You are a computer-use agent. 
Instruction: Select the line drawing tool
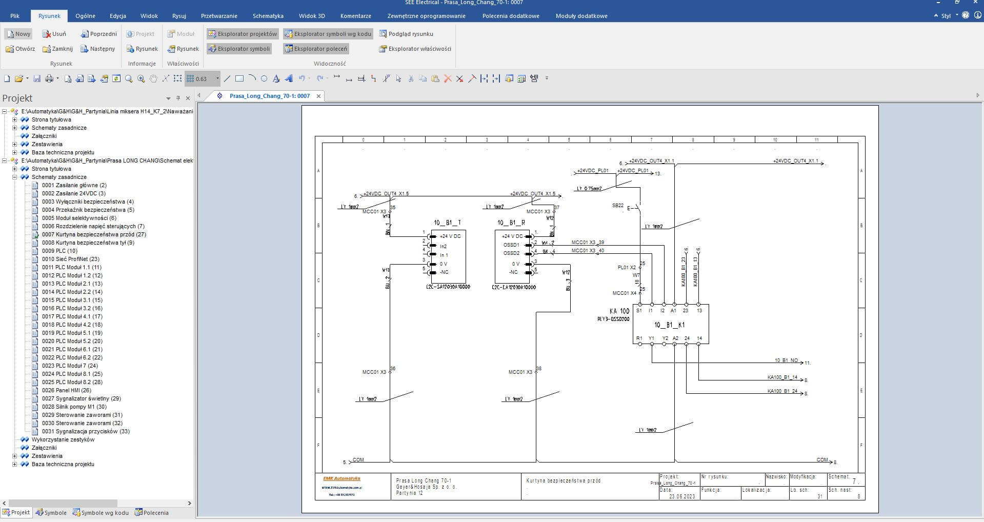point(227,78)
